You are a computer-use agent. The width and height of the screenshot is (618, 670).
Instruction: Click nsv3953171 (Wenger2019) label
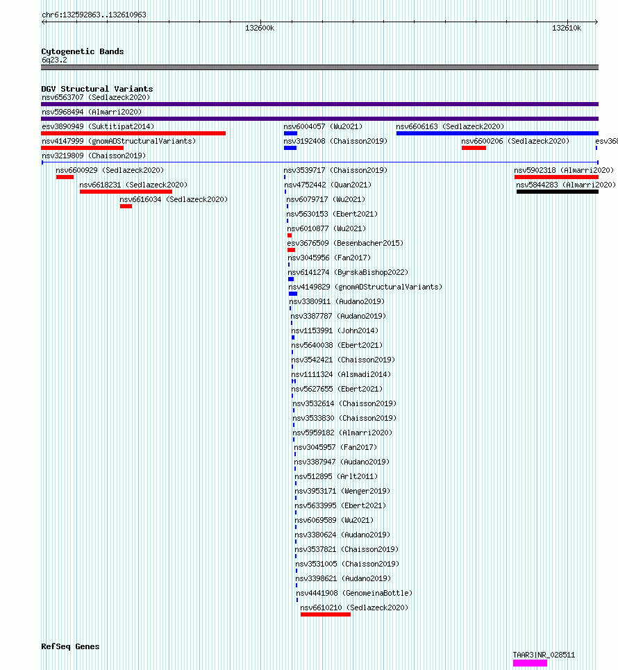point(343,491)
